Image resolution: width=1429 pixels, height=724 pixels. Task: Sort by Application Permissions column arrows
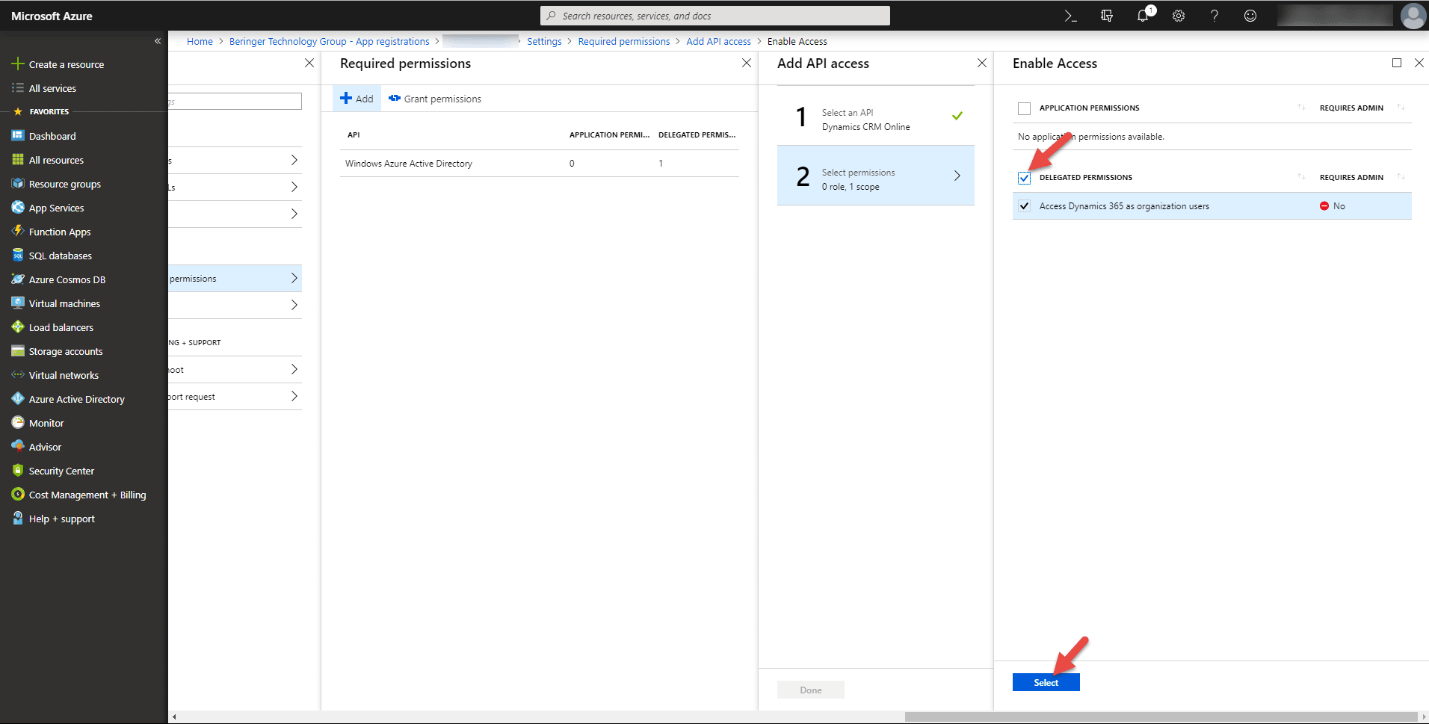(x=1301, y=108)
